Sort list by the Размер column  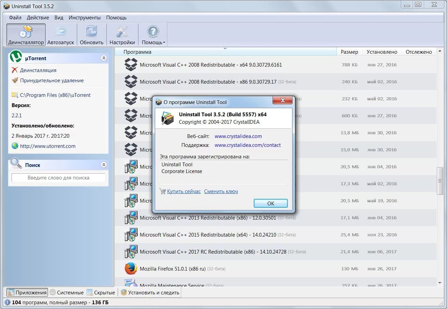(x=349, y=52)
